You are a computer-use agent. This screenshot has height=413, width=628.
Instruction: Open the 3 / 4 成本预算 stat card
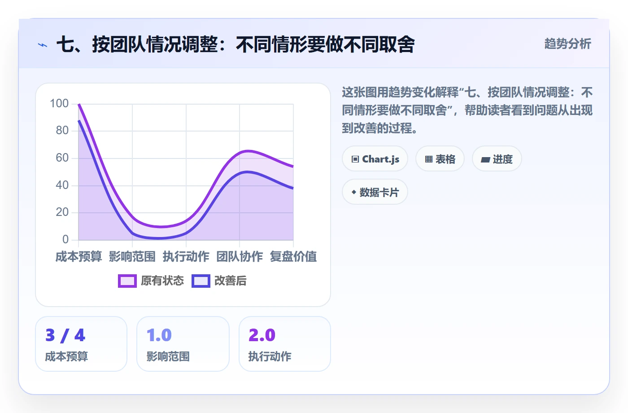tap(81, 344)
